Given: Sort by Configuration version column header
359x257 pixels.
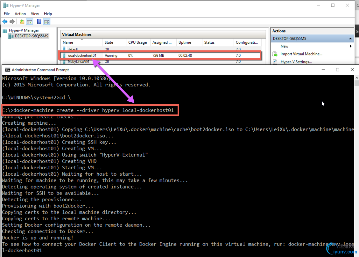Looking at the screenshot, I should pos(247,42).
